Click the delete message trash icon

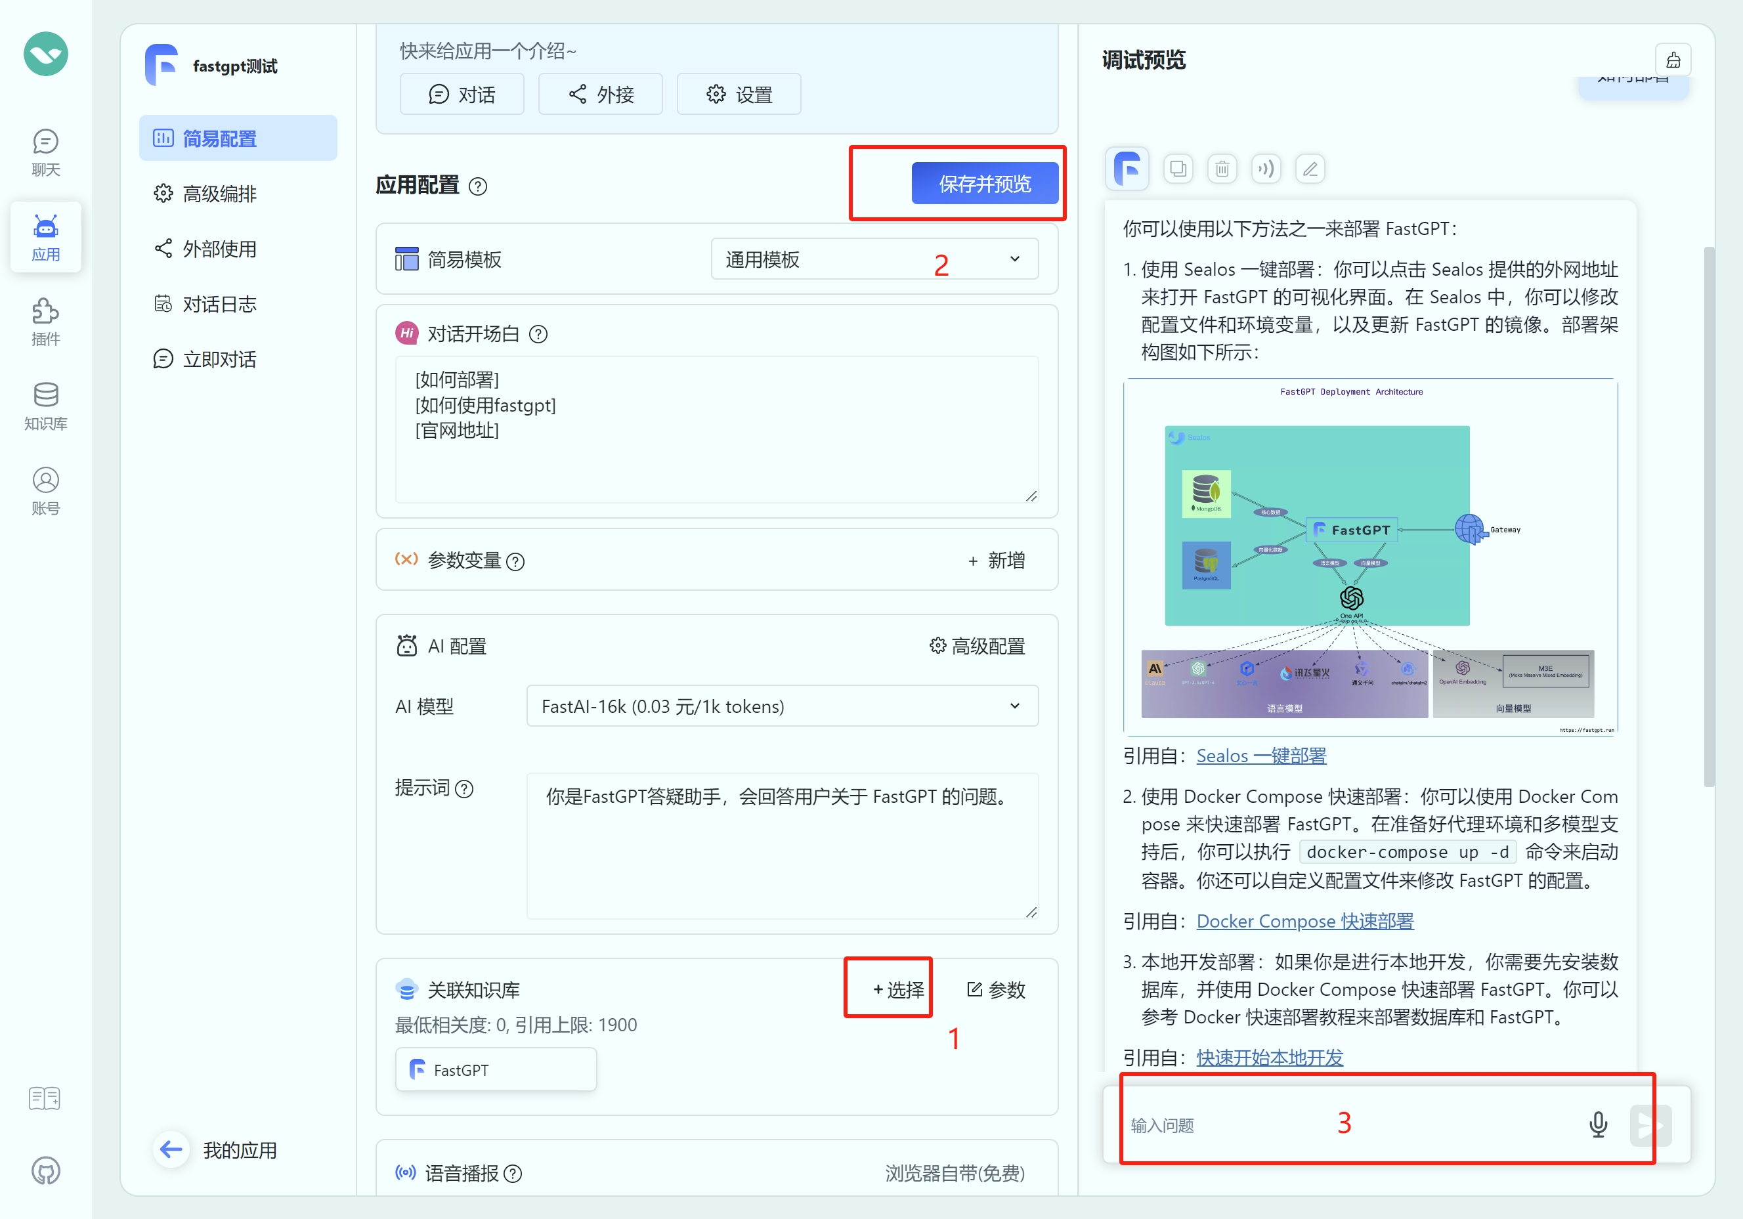[x=1222, y=169]
